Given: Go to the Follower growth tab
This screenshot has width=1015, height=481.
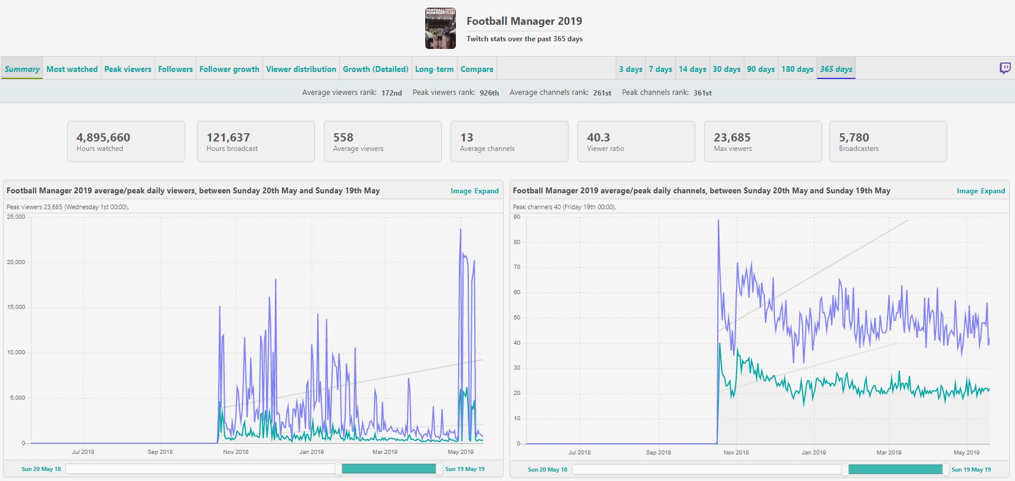Looking at the screenshot, I should coord(229,69).
